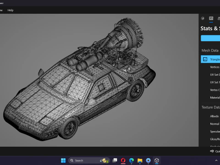220x165 pixels.
Task: Open Chromium browser icon in taskbar
Action: 148,160
